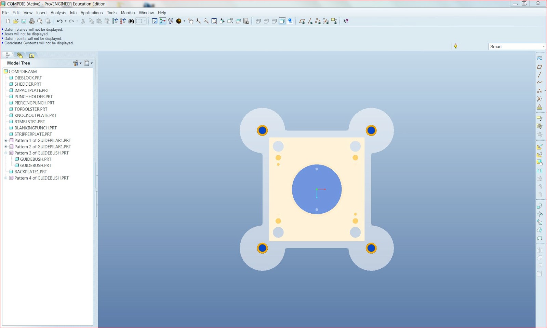The width and height of the screenshot is (547, 328).
Task: Open the Applications menu
Action: click(x=91, y=13)
